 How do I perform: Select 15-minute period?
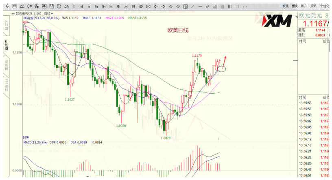(x=96, y=6)
